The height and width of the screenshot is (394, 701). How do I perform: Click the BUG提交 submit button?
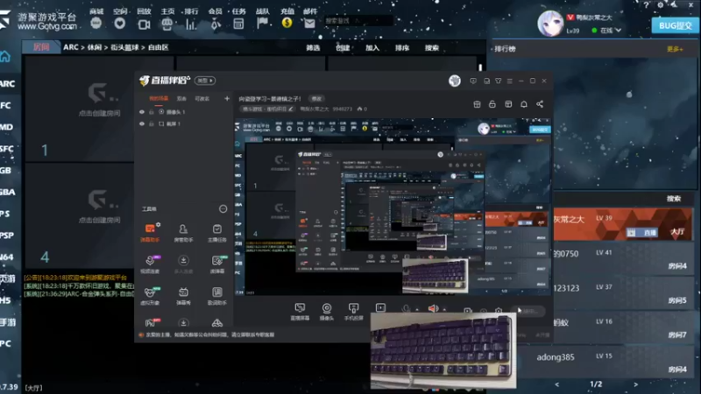675,25
